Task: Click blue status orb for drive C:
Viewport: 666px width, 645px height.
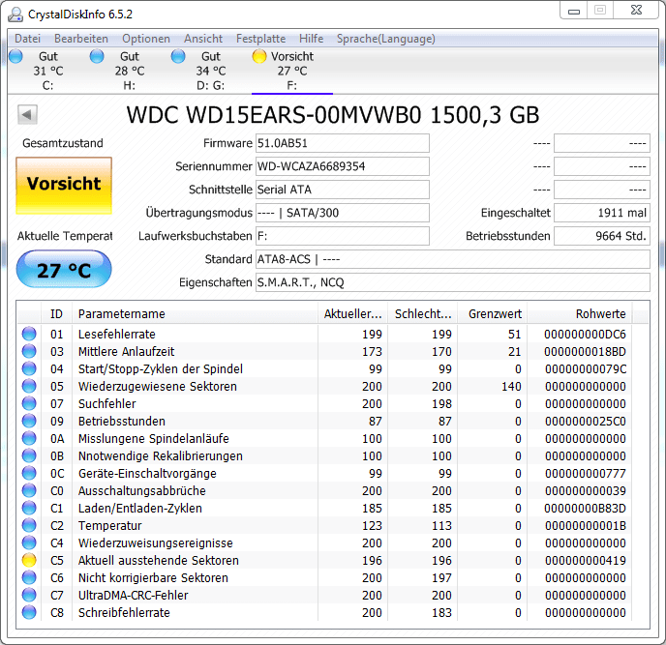Action: click(x=15, y=57)
